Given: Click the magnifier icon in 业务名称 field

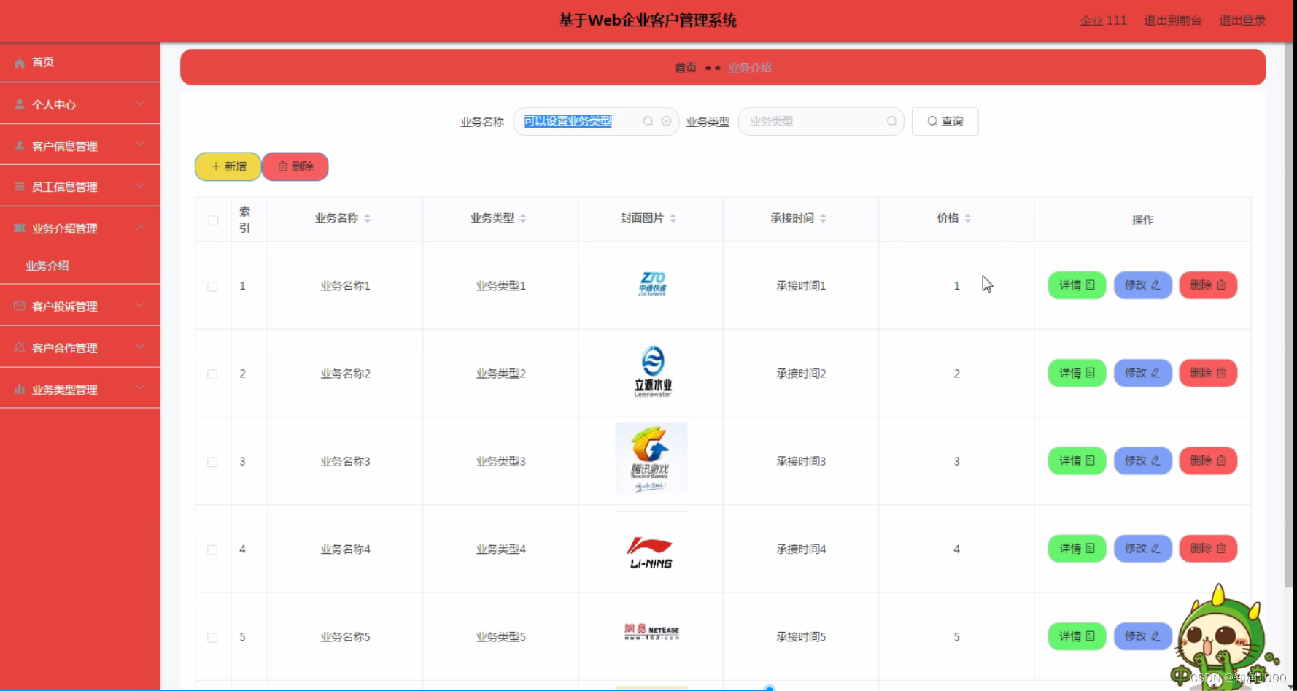Looking at the screenshot, I should tap(647, 121).
